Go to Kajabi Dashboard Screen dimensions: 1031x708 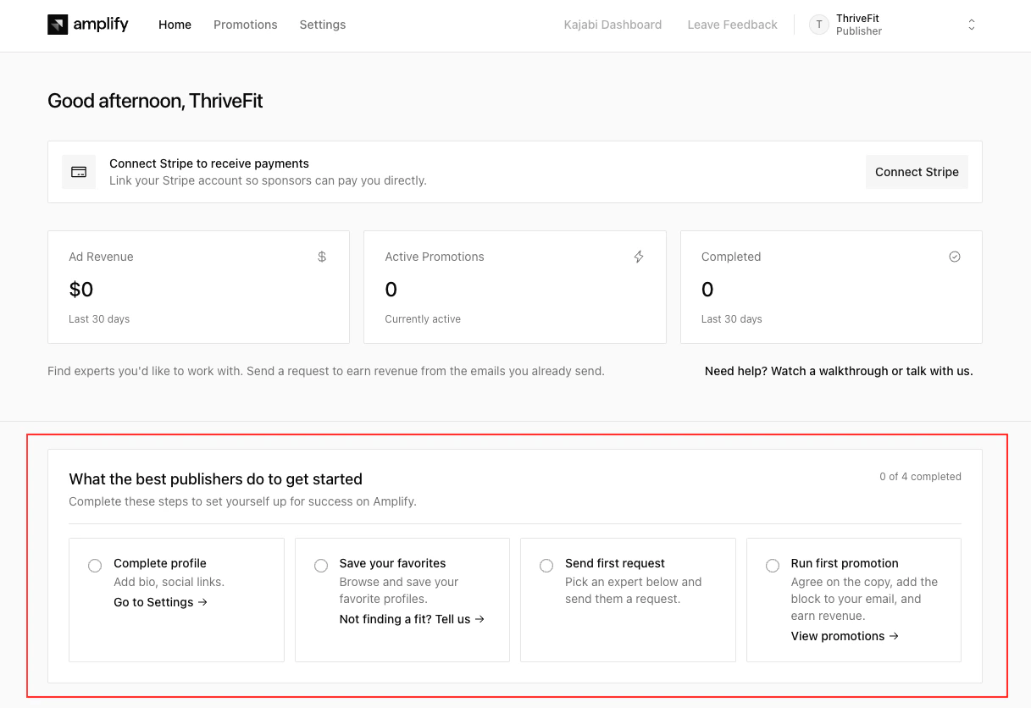pos(613,25)
